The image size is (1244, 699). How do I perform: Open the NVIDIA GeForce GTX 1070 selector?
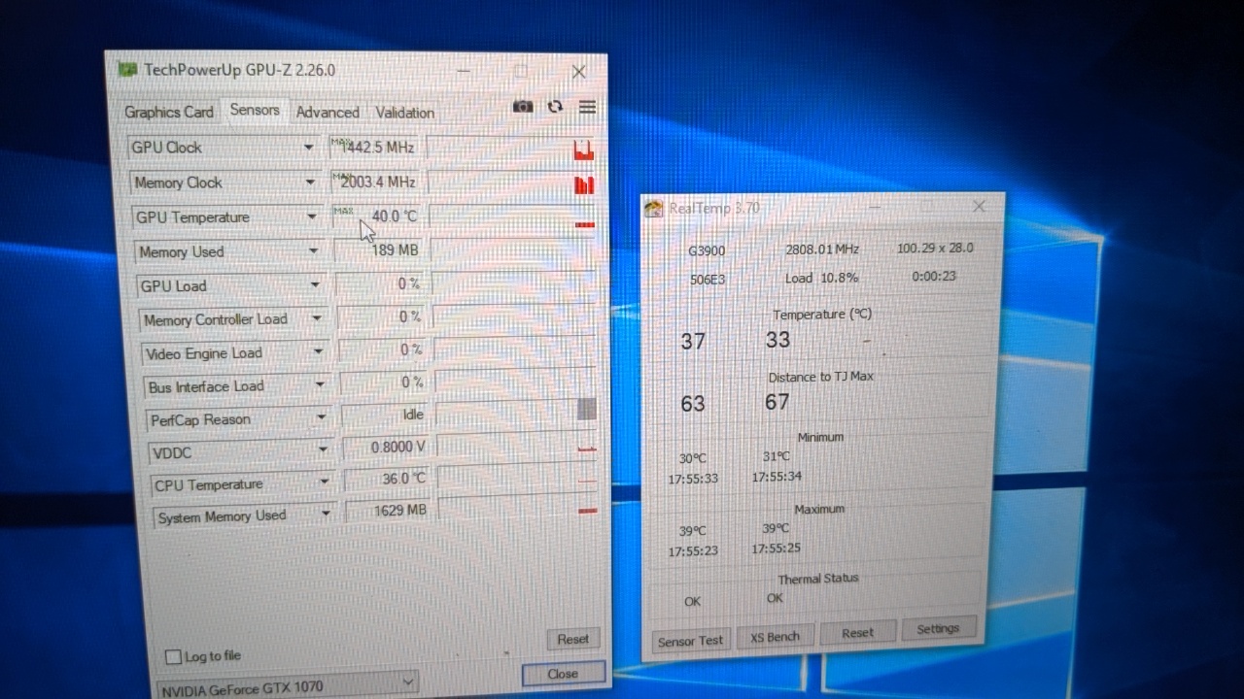pyautogui.click(x=287, y=686)
